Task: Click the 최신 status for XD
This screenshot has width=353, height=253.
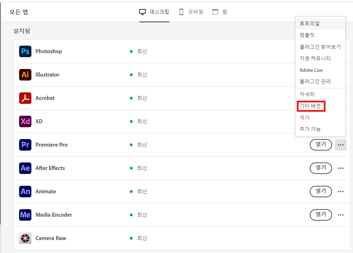Action: [x=142, y=121]
